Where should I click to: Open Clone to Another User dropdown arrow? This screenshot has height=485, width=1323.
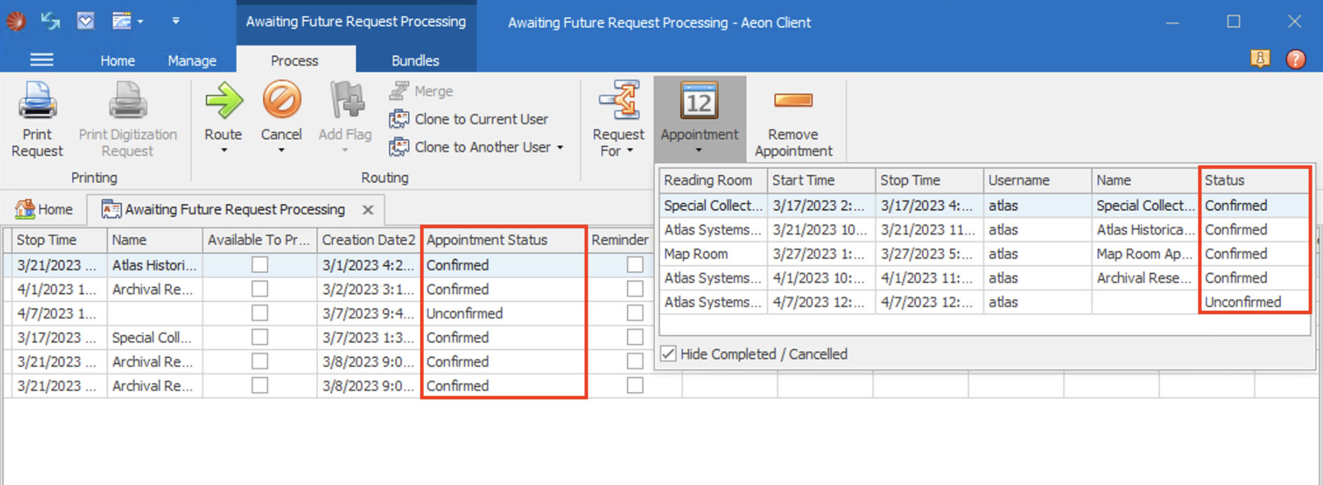tap(560, 147)
